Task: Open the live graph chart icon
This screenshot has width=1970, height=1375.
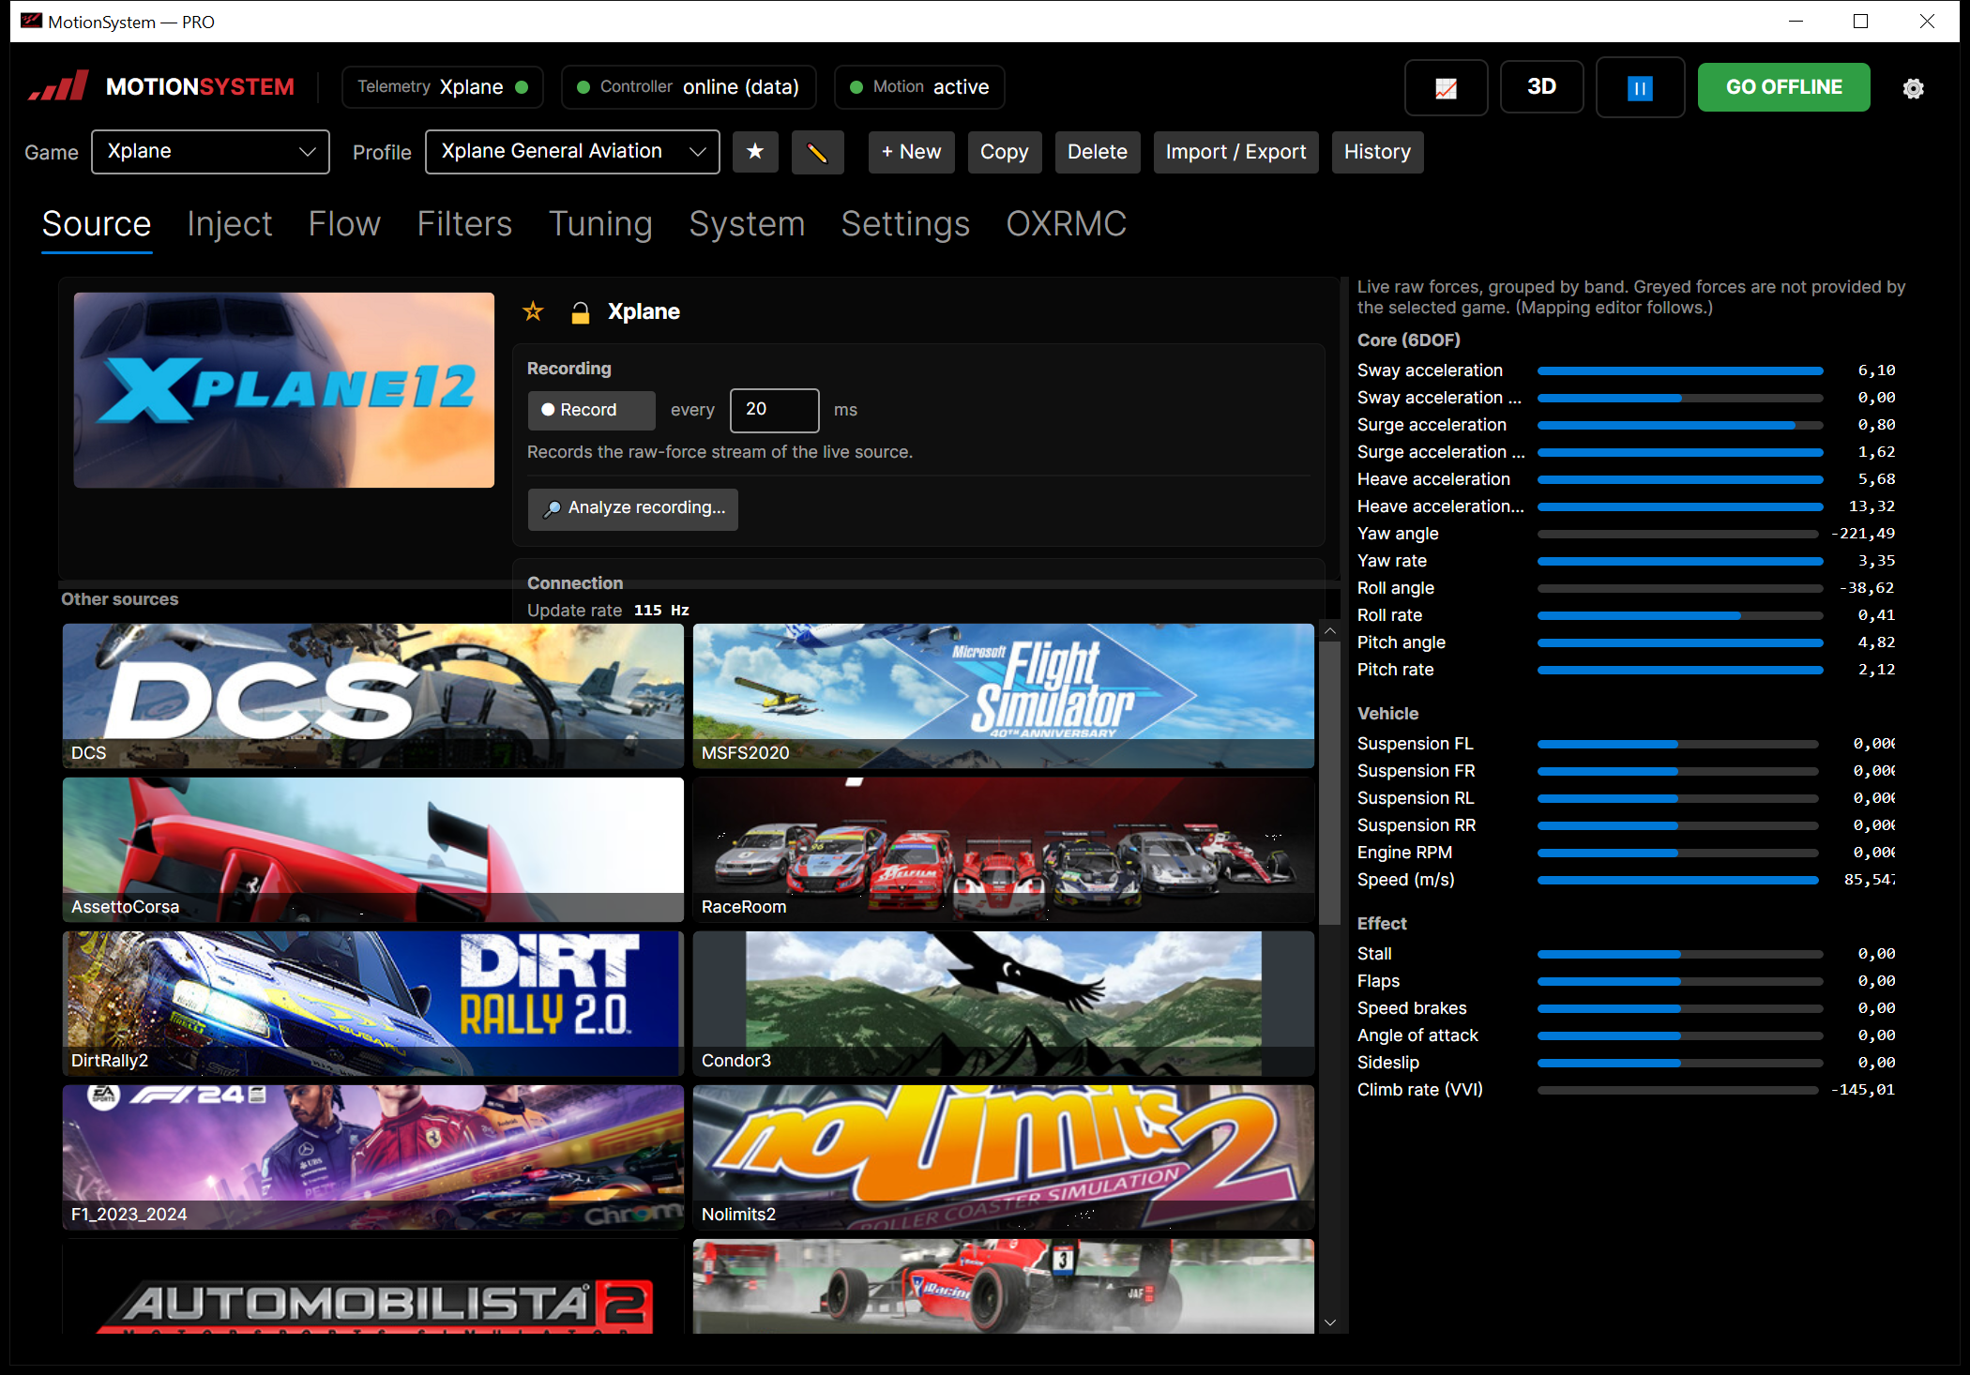Action: tap(1446, 88)
